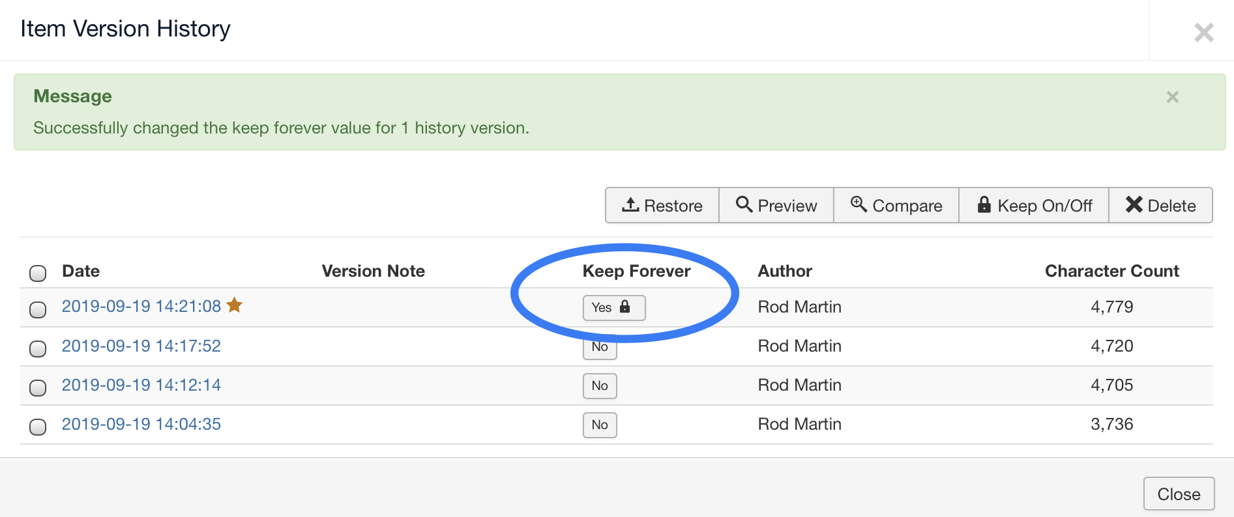Open Preview for selected version
The width and height of the screenshot is (1234, 517).
click(776, 206)
